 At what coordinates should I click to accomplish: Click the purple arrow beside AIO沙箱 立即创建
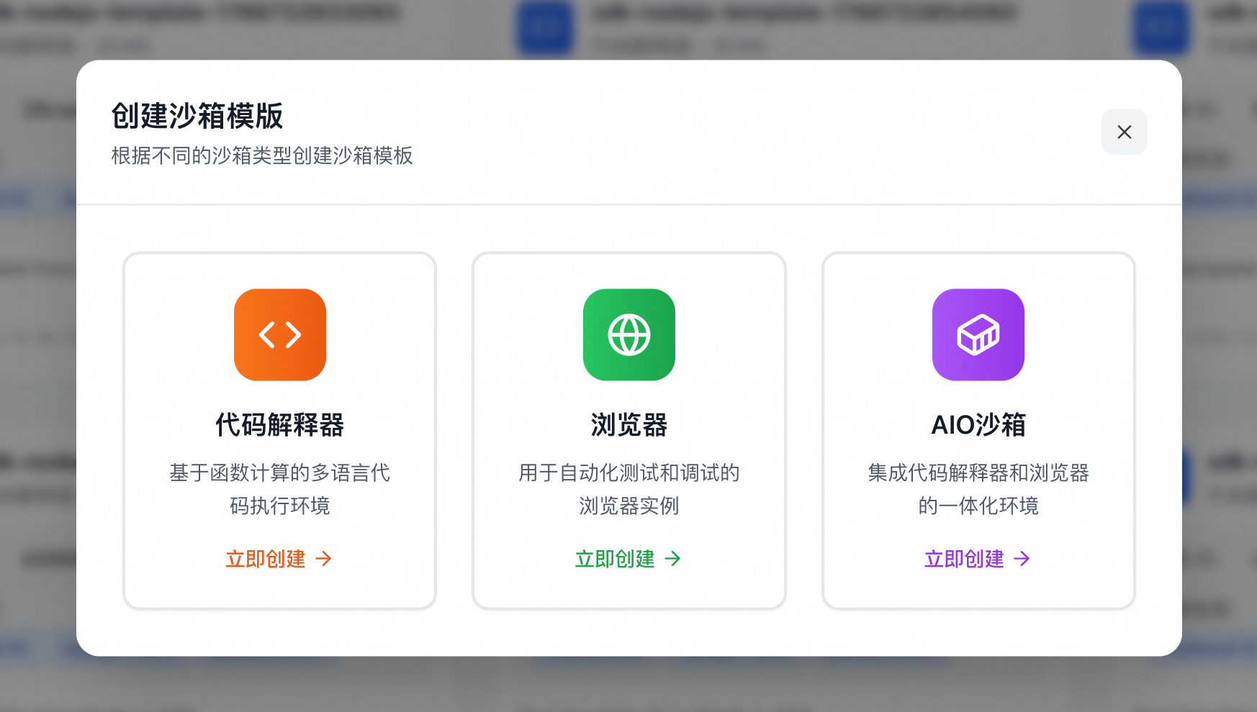click(1022, 559)
